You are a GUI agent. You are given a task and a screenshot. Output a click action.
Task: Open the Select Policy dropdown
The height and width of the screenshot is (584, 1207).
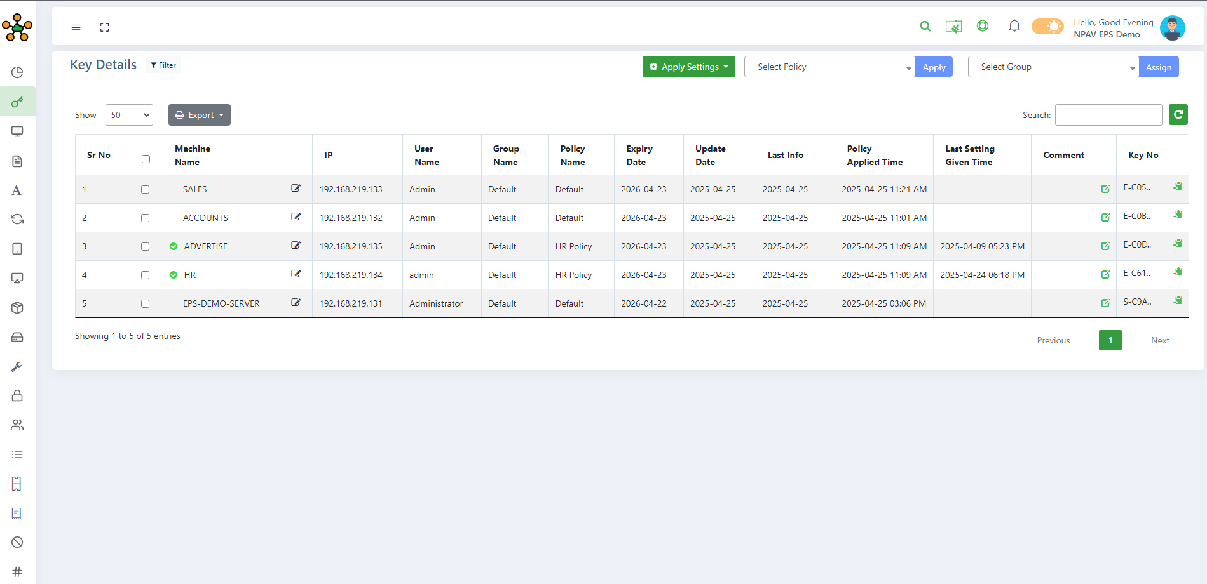click(x=829, y=67)
